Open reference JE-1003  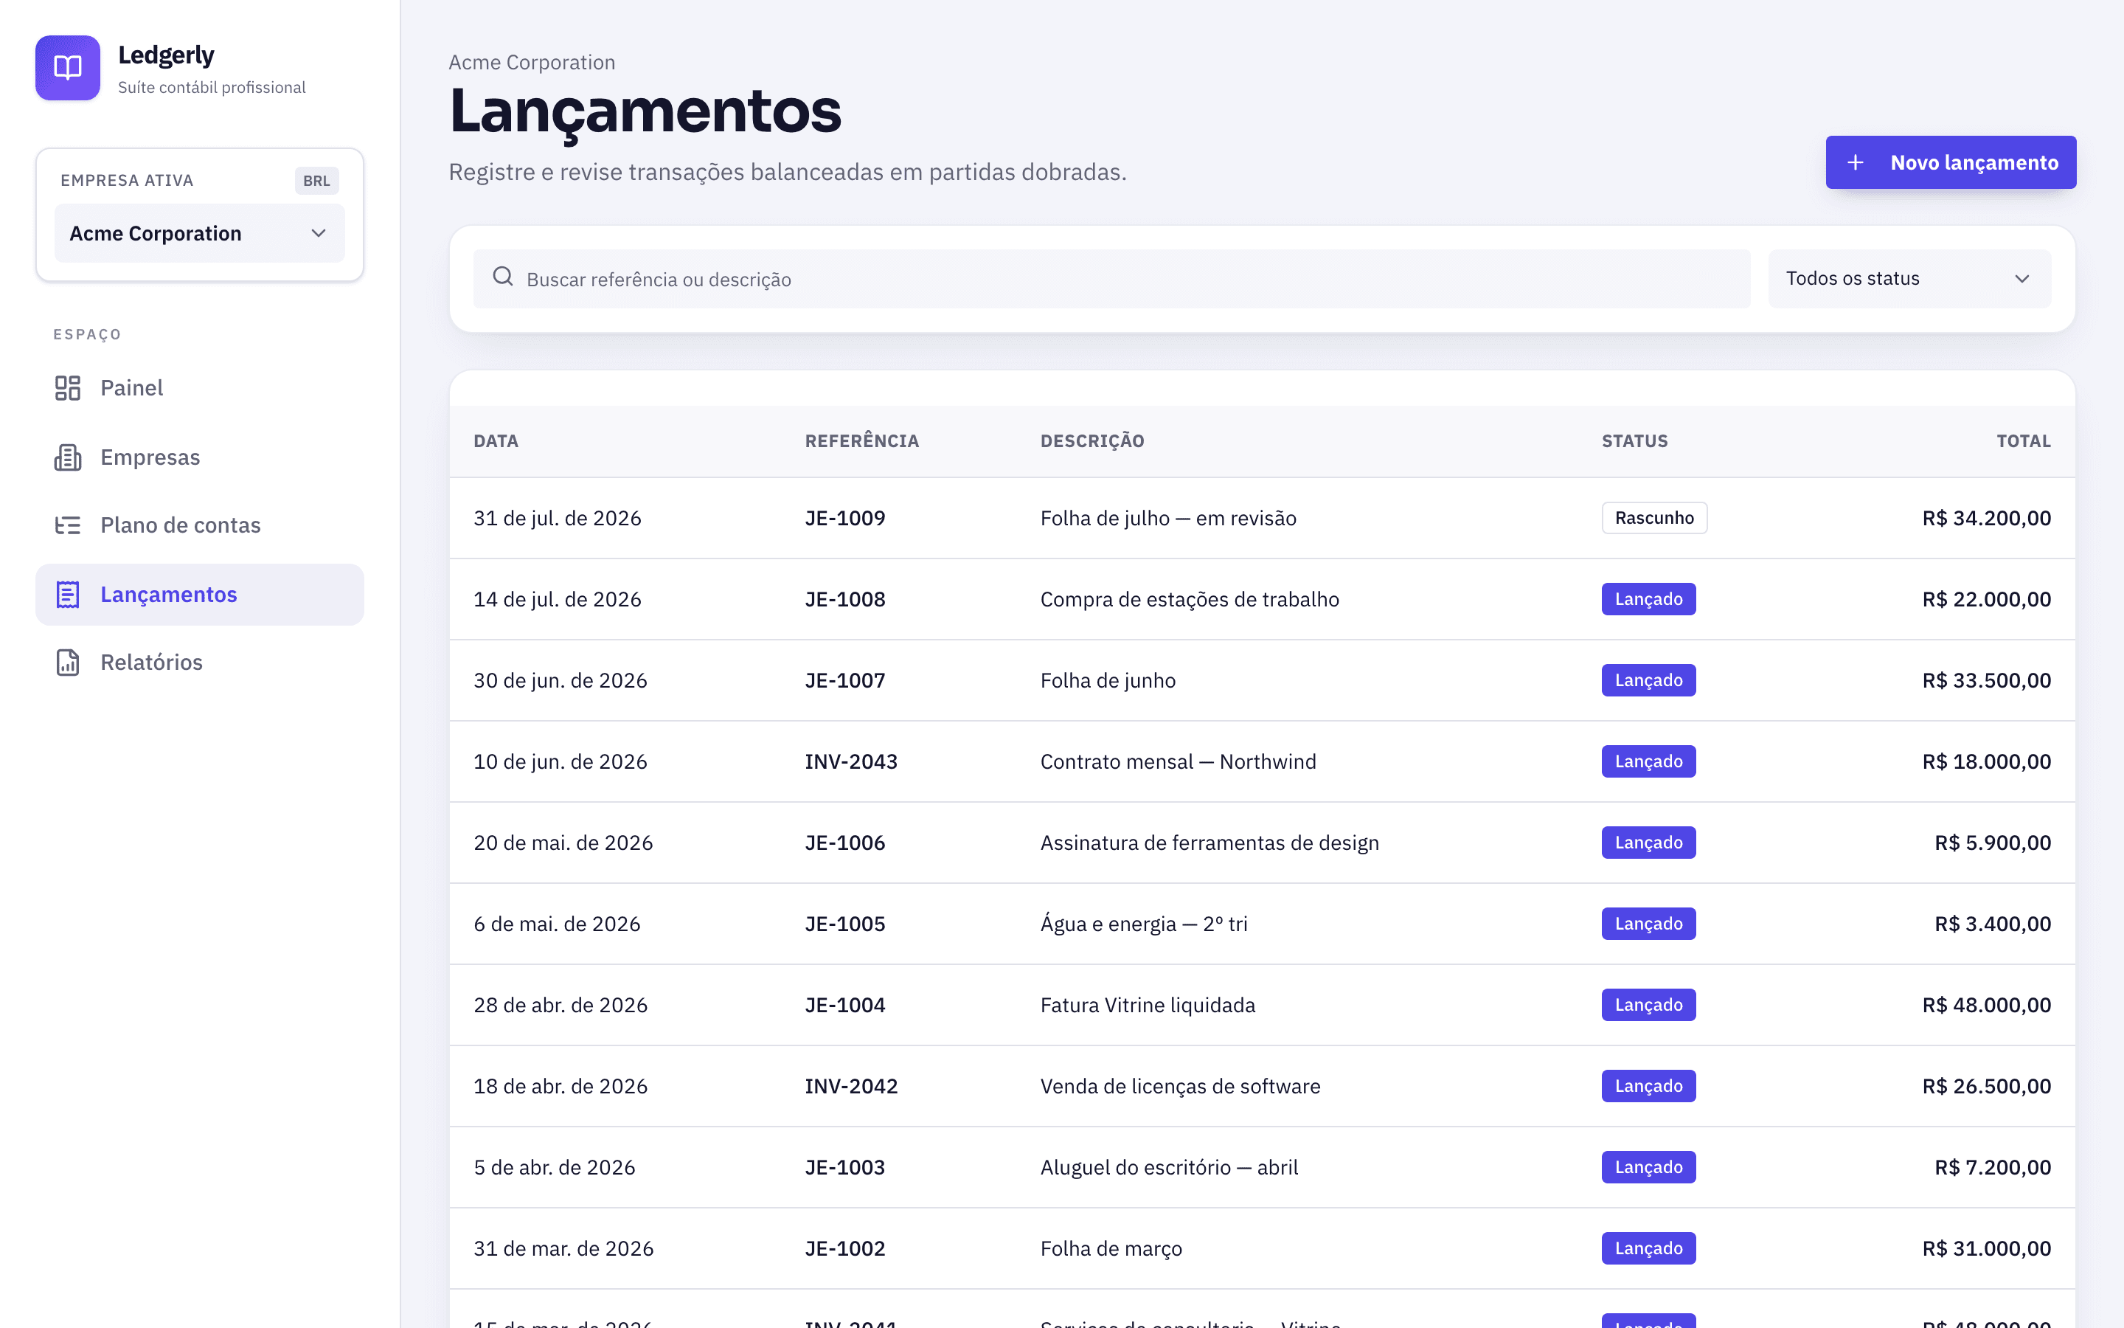(845, 1167)
